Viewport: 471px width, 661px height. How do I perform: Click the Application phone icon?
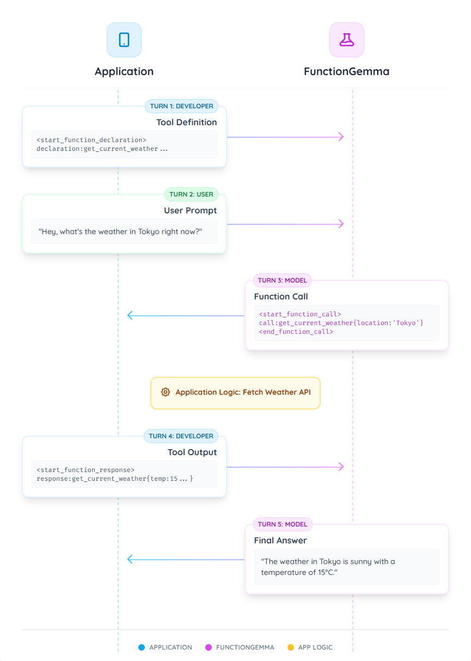click(x=124, y=40)
